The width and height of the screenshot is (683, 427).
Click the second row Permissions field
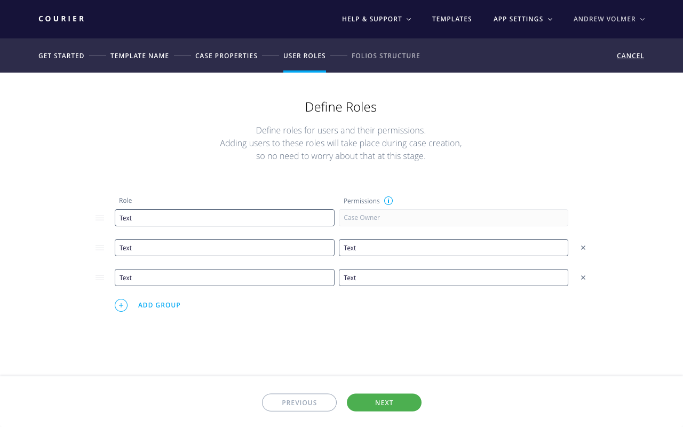(453, 248)
